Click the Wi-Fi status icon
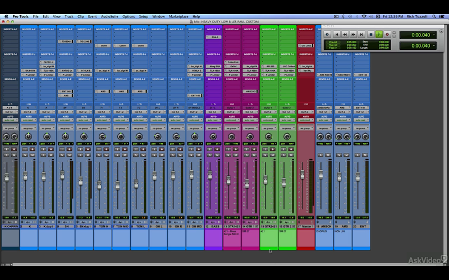The height and width of the screenshot is (280, 449). 364,17
